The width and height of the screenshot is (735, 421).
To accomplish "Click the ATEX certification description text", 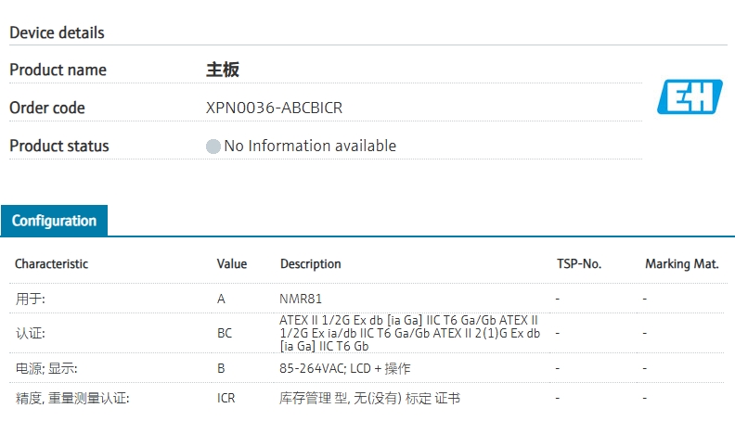I will (408, 333).
